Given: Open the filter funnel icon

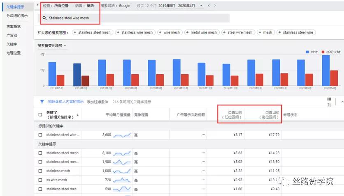Looking at the screenshot, I should pos(42,102).
